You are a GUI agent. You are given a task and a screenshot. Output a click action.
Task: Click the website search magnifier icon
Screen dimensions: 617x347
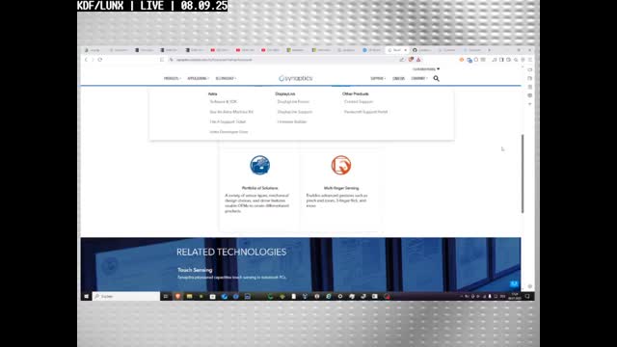click(x=436, y=78)
